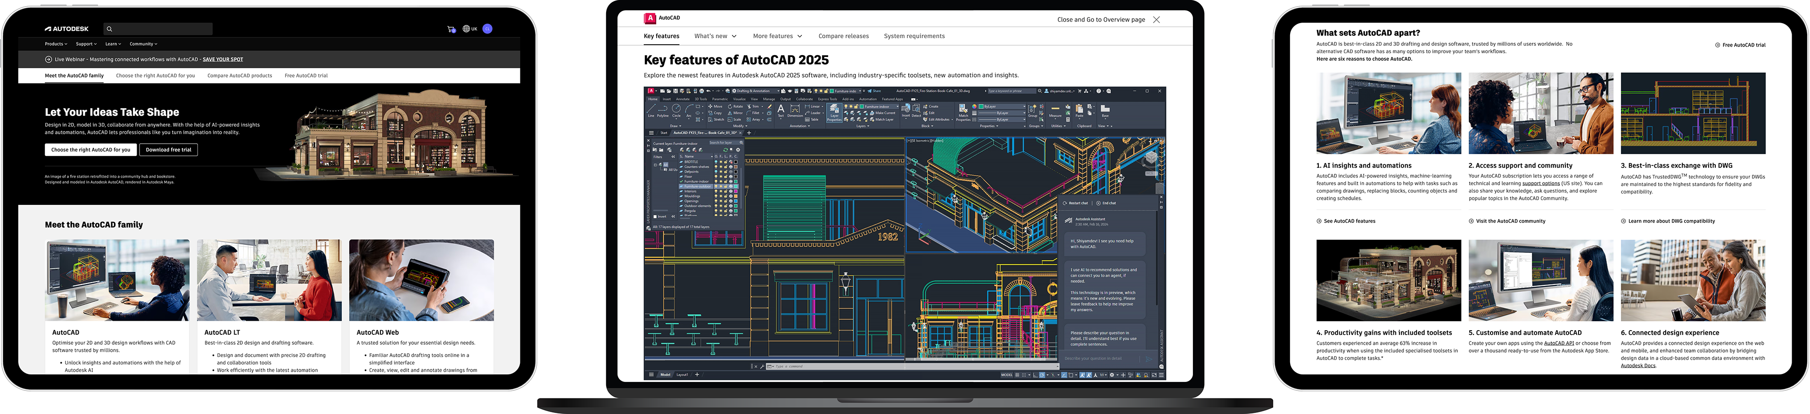This screenshot has width=1810, height=414.
Task: Select the Line tool in AutoCAD ribbon
Action: click(x=651, y=111)
